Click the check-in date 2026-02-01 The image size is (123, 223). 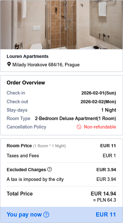(98, 93)
